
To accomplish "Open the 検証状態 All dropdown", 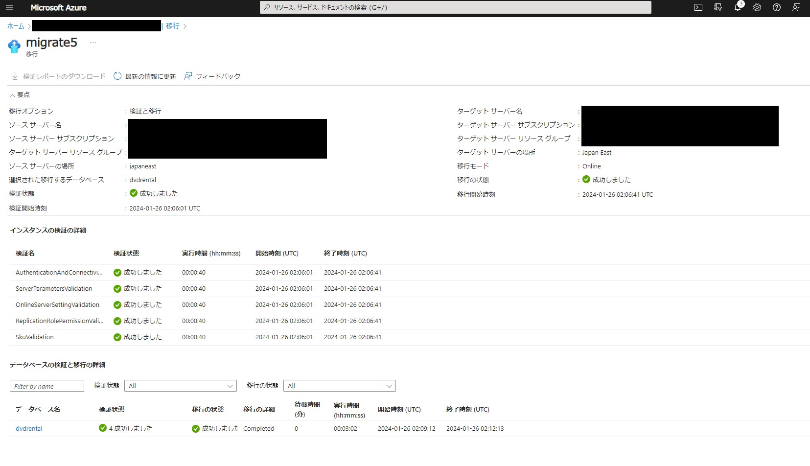I will (x=180, y=386).
